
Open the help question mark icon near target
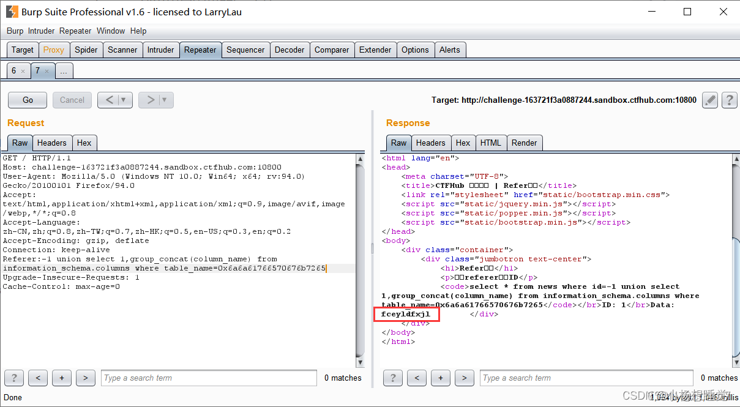728,100
